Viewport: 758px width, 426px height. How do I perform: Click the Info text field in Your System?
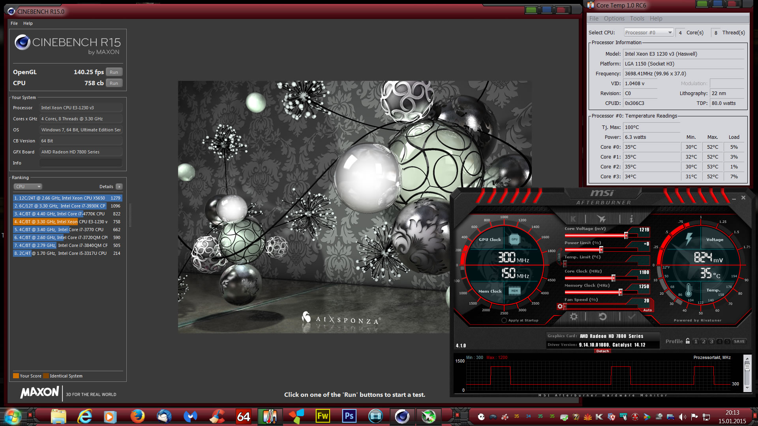pyautogui.click(x=81, y=163)
